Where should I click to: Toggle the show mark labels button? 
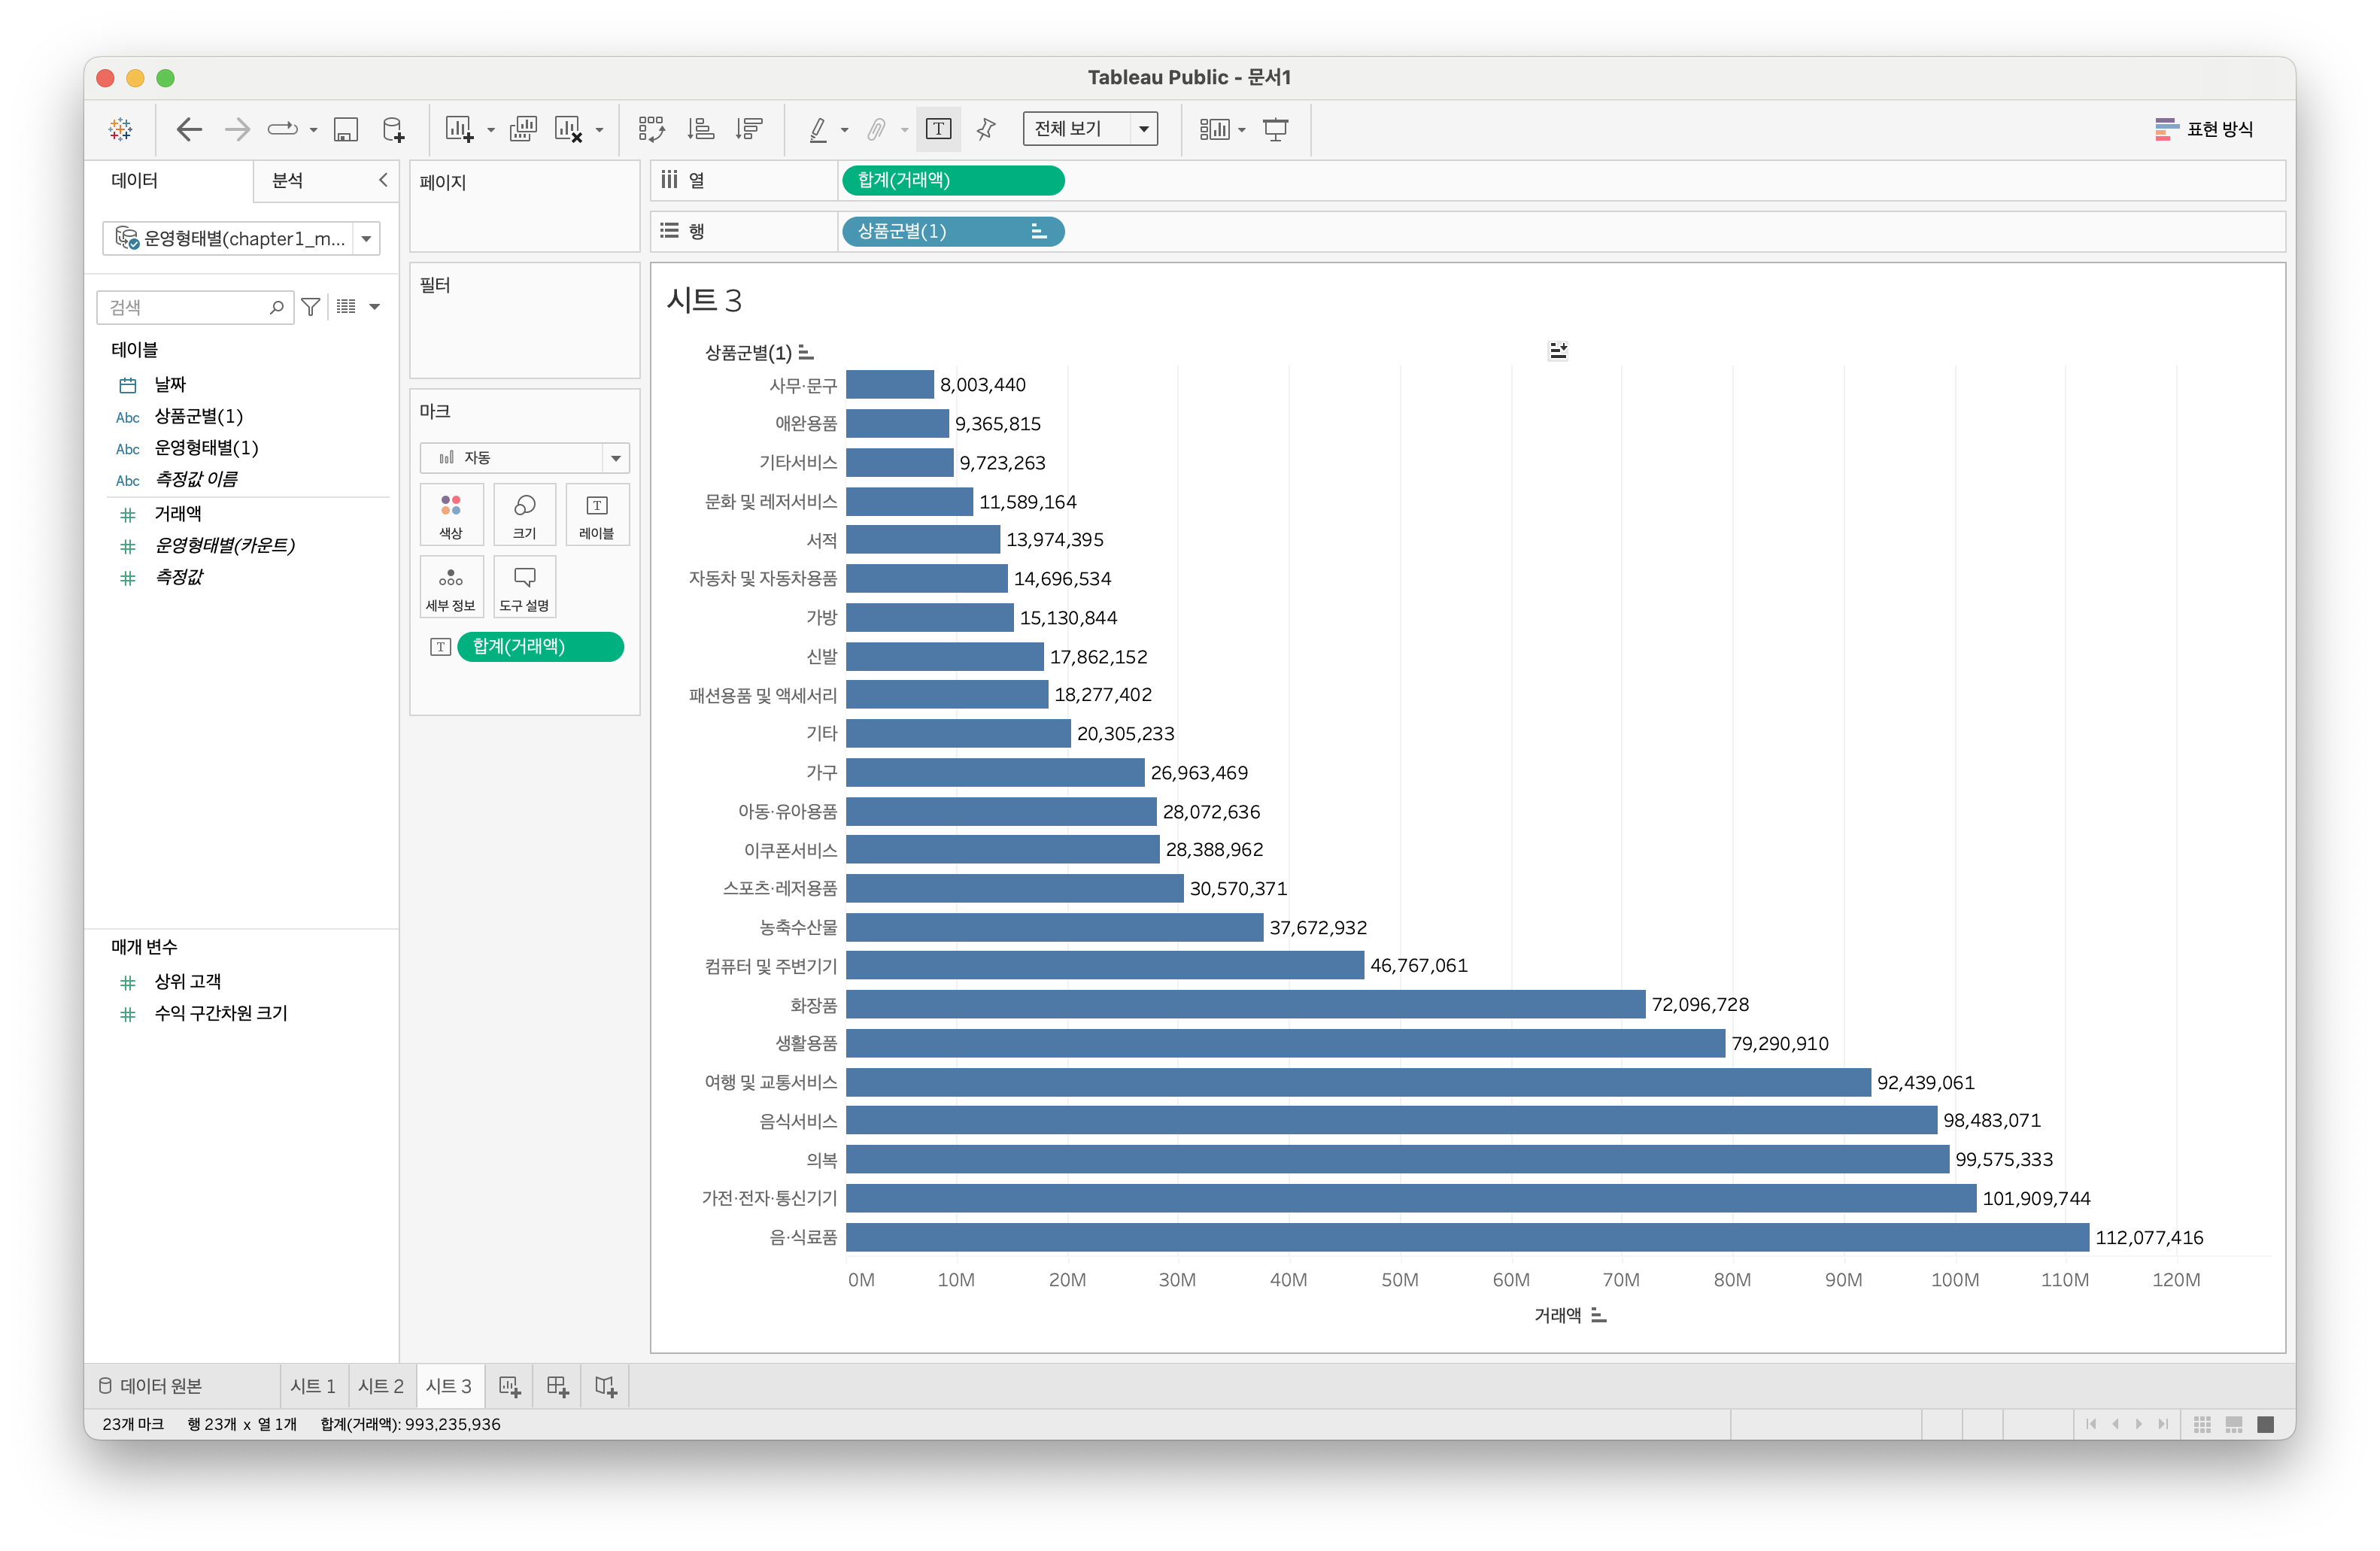tap(938, 129)
